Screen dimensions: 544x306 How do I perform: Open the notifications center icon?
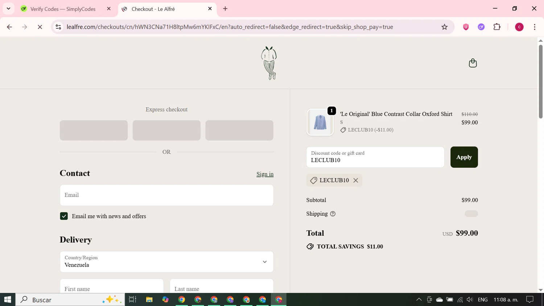tap(530, 299)
